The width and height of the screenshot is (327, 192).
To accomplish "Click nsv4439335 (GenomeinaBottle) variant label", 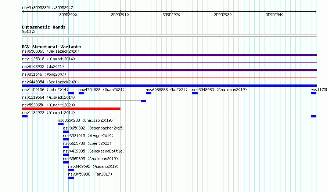I will point(94,151).
